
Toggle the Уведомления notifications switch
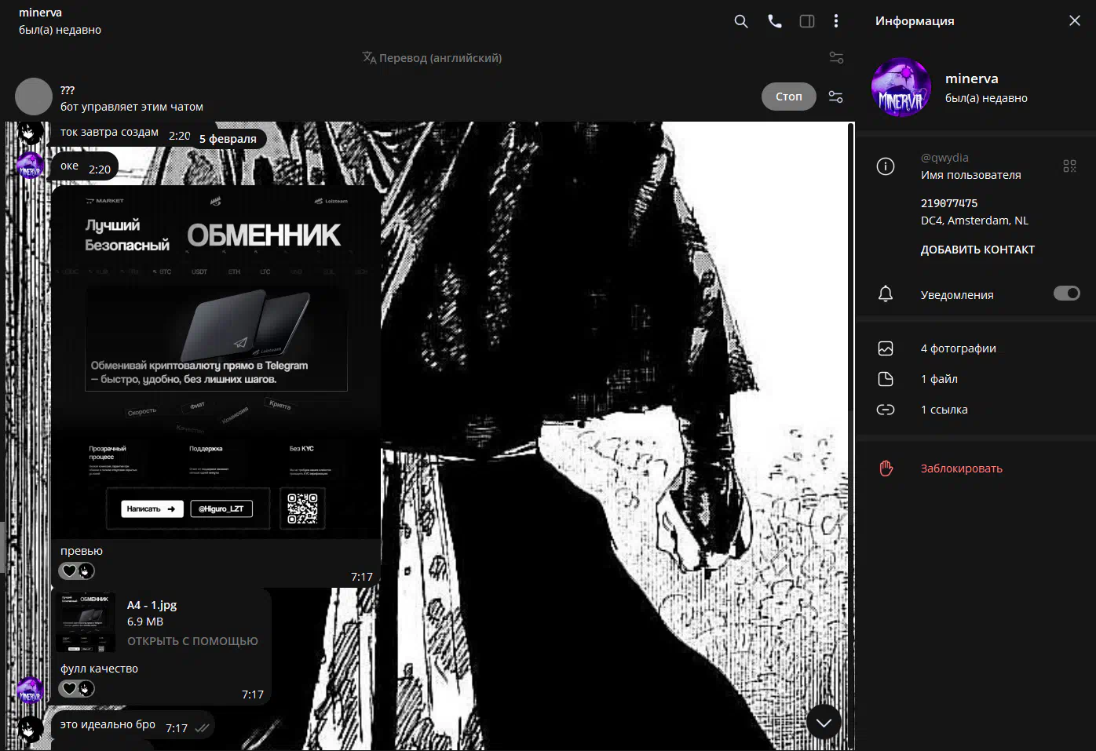pos(1066,293)
